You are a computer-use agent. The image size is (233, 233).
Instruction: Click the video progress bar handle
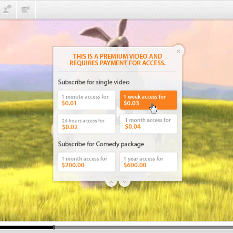point(54,227)
